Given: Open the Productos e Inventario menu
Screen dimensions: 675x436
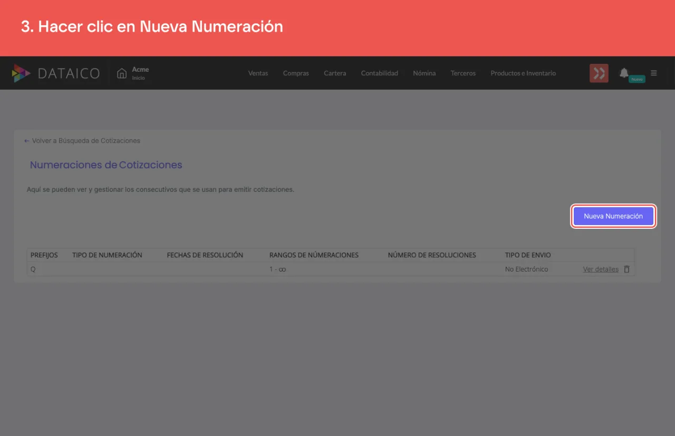Looking at the screenshot, I should tap(523, 73).
